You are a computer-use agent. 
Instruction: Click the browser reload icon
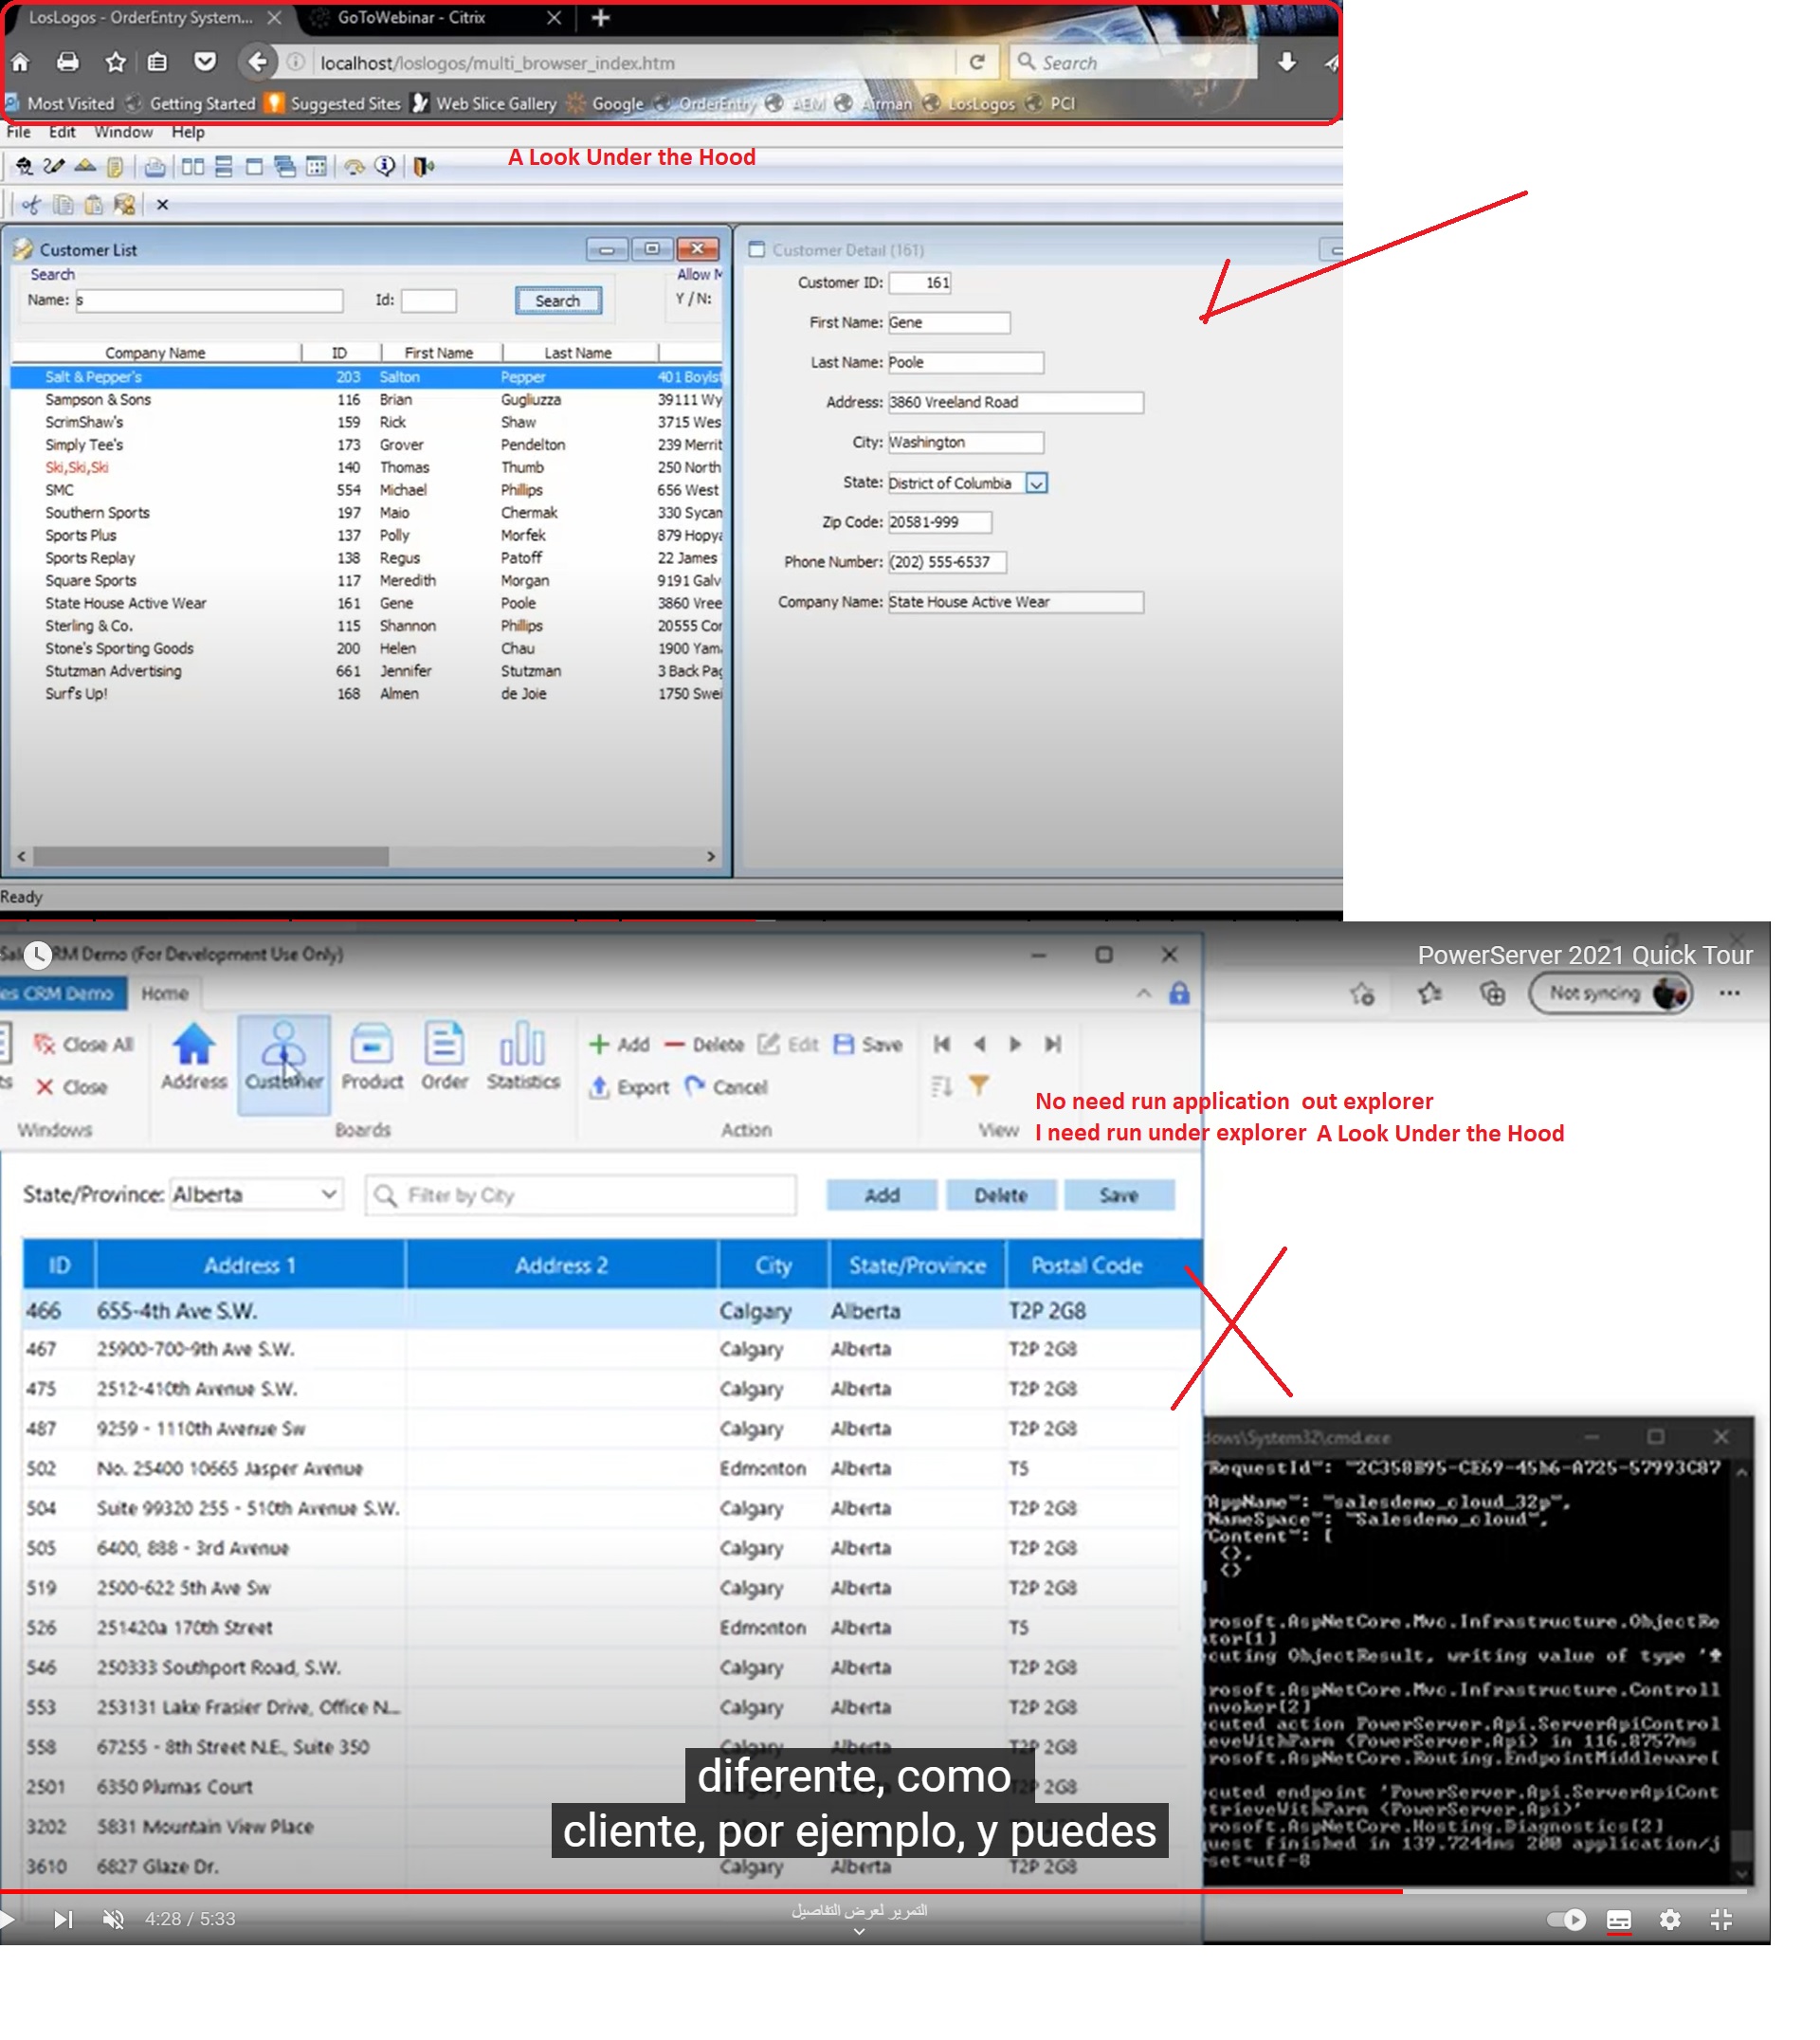point(977,62)
